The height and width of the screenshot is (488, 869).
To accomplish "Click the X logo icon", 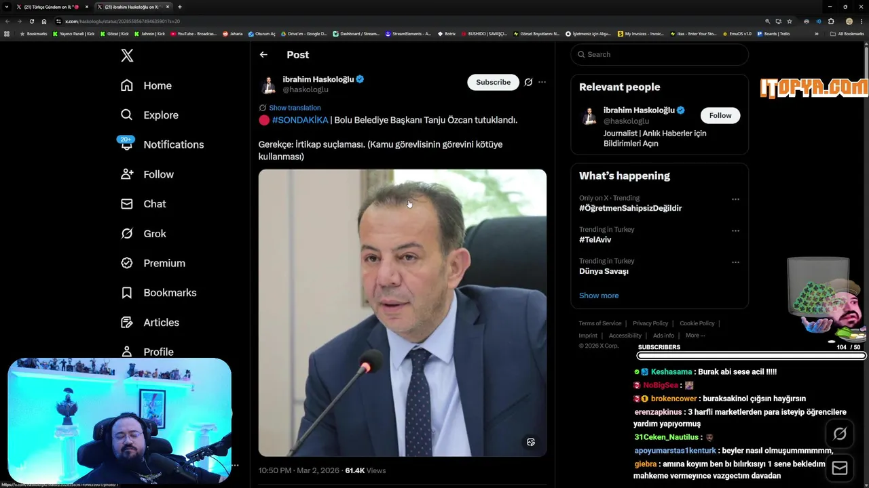I will coord(127,56).
